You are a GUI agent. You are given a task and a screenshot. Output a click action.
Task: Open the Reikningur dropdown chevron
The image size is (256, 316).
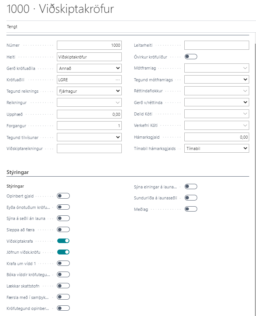click(118, 103)
